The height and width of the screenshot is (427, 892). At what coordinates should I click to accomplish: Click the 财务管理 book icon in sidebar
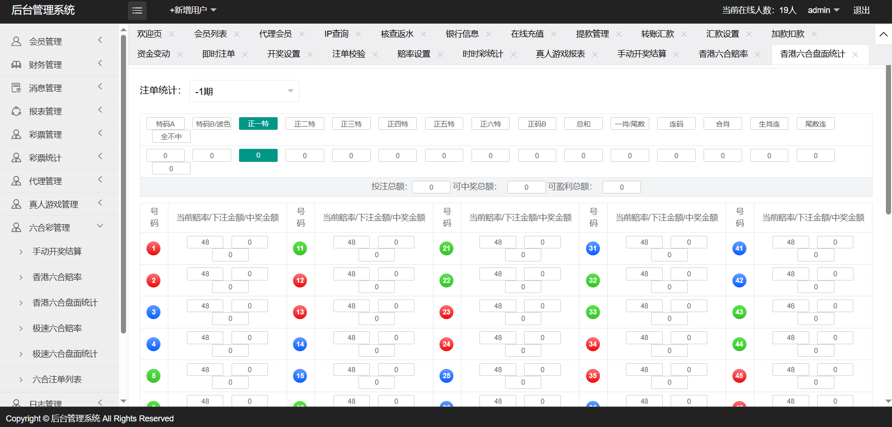16,65
